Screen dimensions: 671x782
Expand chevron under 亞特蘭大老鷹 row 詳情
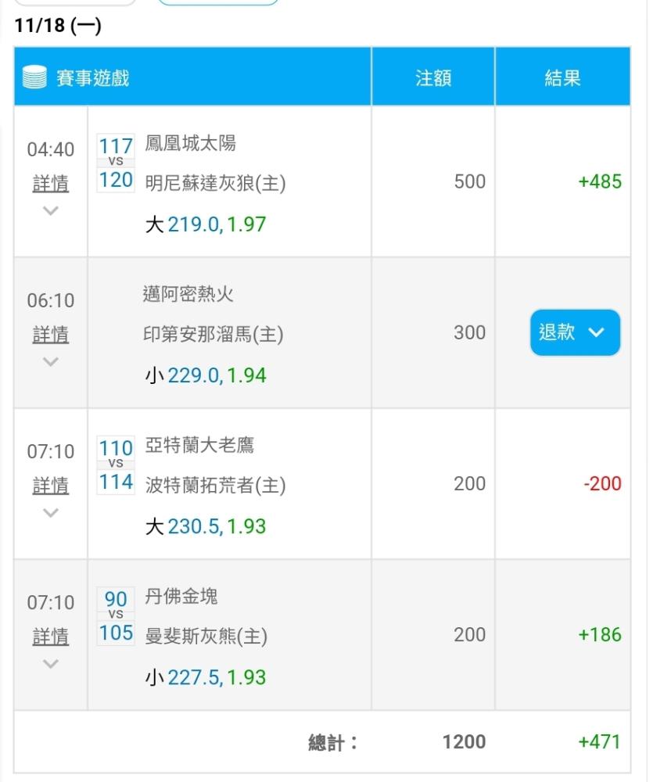pyautogui.click(x=50, y=513)
